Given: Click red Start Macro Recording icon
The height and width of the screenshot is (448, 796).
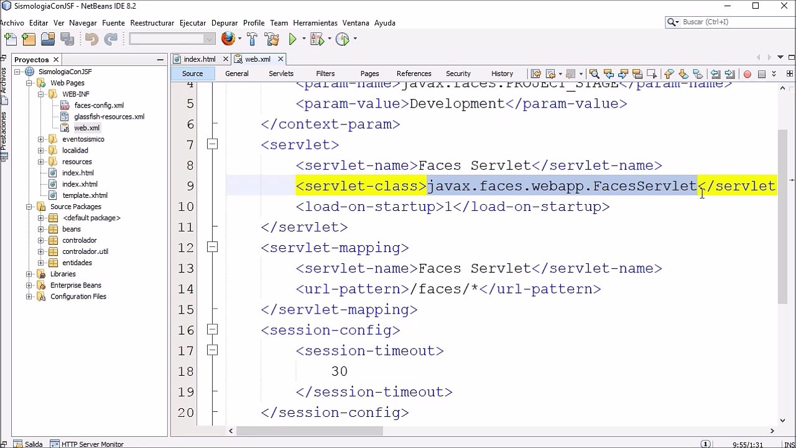Looking at the screenshot, I should [747, 73].
